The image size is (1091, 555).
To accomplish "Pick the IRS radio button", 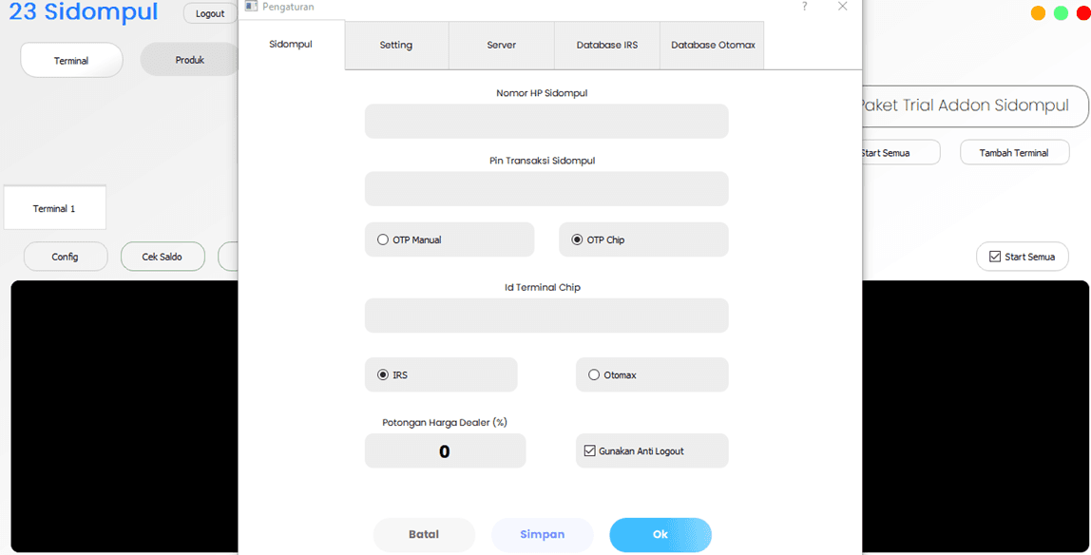I will [x=384, y=375].
